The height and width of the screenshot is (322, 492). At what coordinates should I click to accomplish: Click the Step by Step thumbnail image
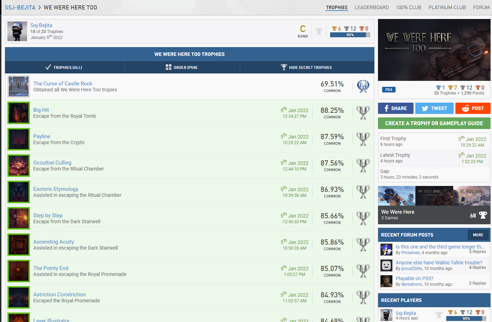coord(19,218)
